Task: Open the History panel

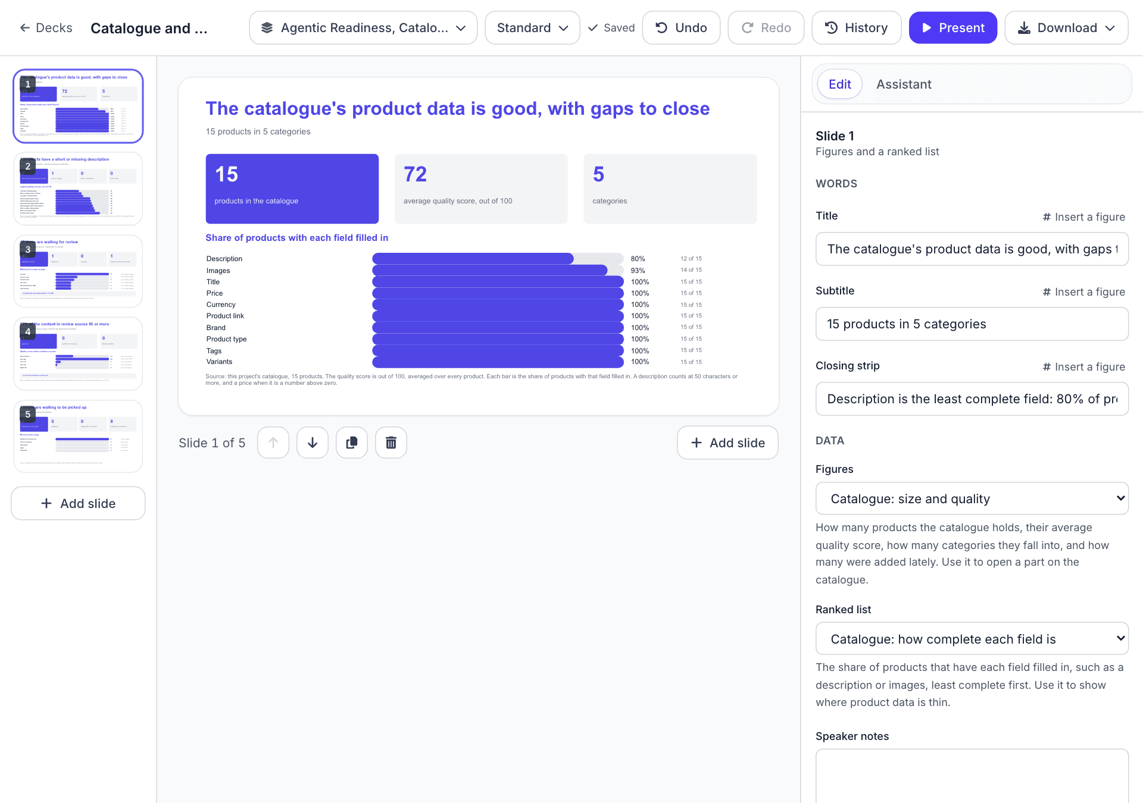Action: click(856, 28)
